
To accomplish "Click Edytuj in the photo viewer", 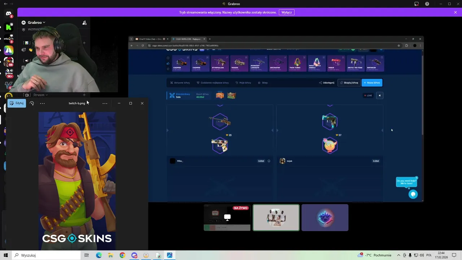I will (17, 103).
